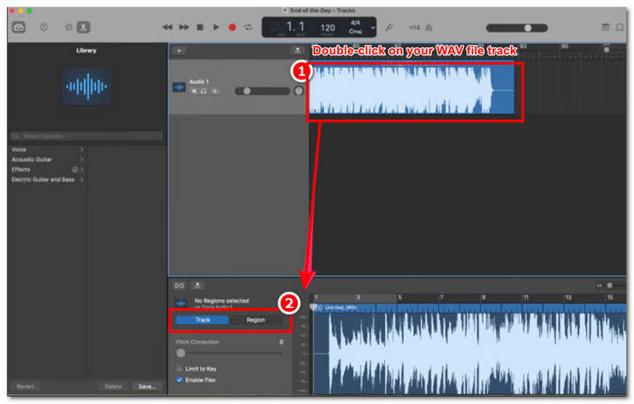Solo Audio 1 with headphones button
634x404 pixels.
click(x=204, y=91)
